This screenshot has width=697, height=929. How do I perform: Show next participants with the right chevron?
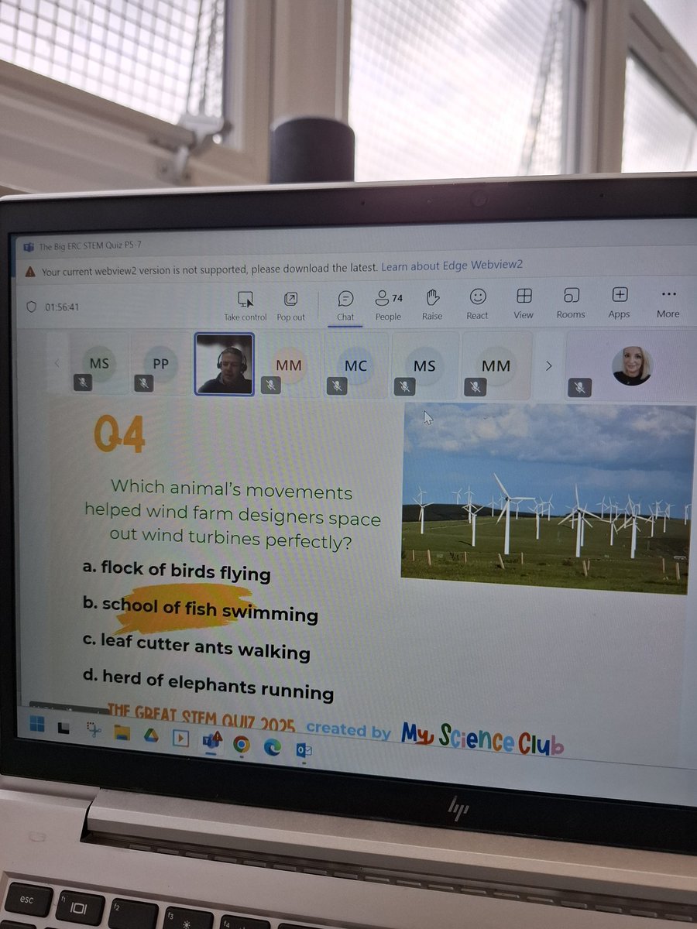click(x=548, y=365)
